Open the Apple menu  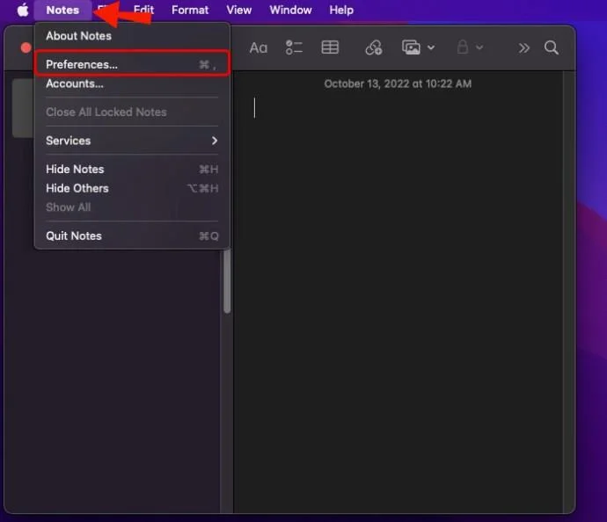(x=23, y=10)
